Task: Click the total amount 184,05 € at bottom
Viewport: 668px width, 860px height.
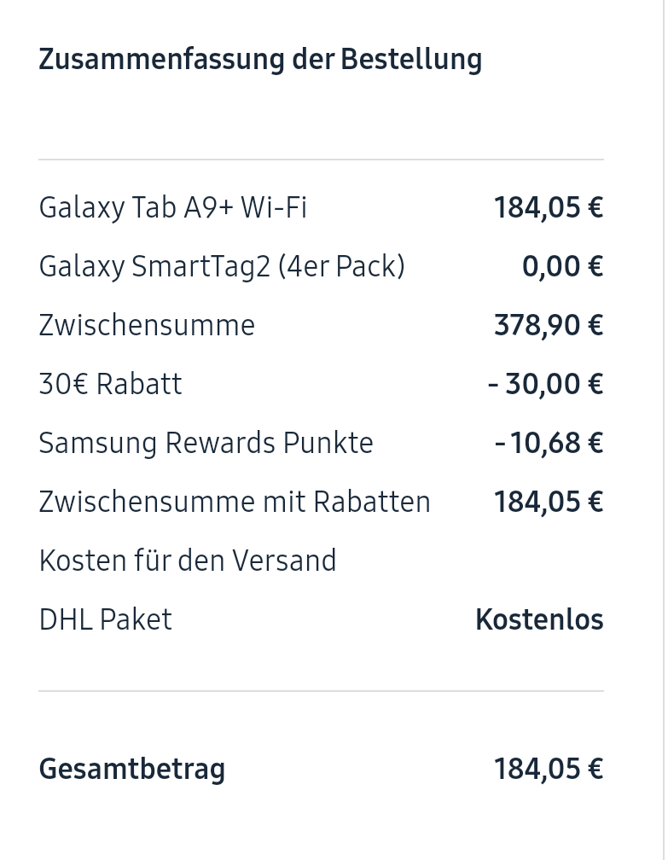Action: (548, 769)
